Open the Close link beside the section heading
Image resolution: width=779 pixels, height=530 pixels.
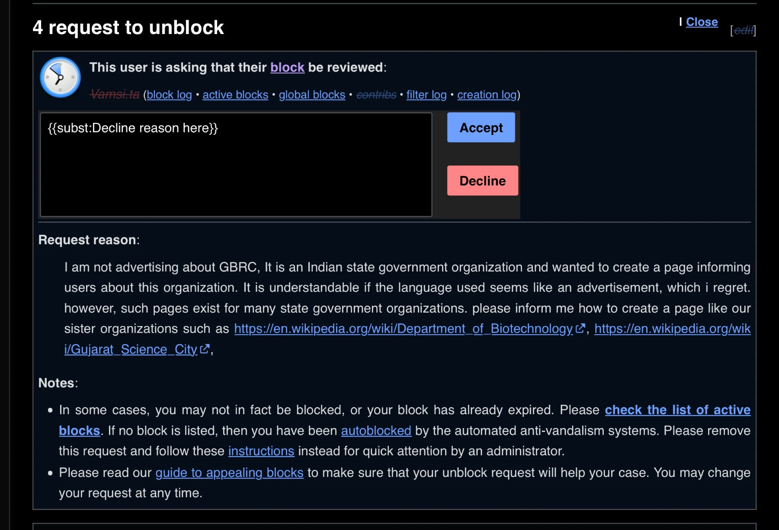(701, 22)
